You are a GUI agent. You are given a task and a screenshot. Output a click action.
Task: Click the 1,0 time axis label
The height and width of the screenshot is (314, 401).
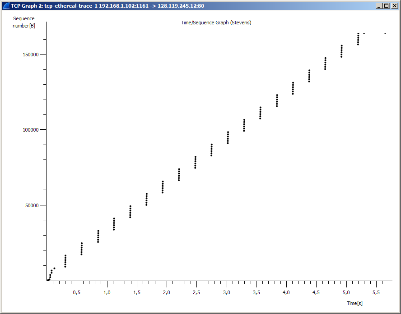pos(107,292)
